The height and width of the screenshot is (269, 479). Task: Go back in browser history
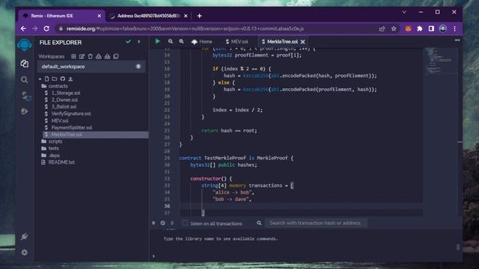tap(23, 28)
